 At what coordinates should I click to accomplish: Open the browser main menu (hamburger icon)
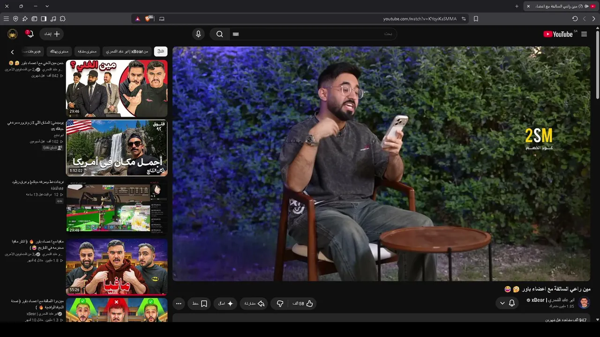[x=6, y=19]
